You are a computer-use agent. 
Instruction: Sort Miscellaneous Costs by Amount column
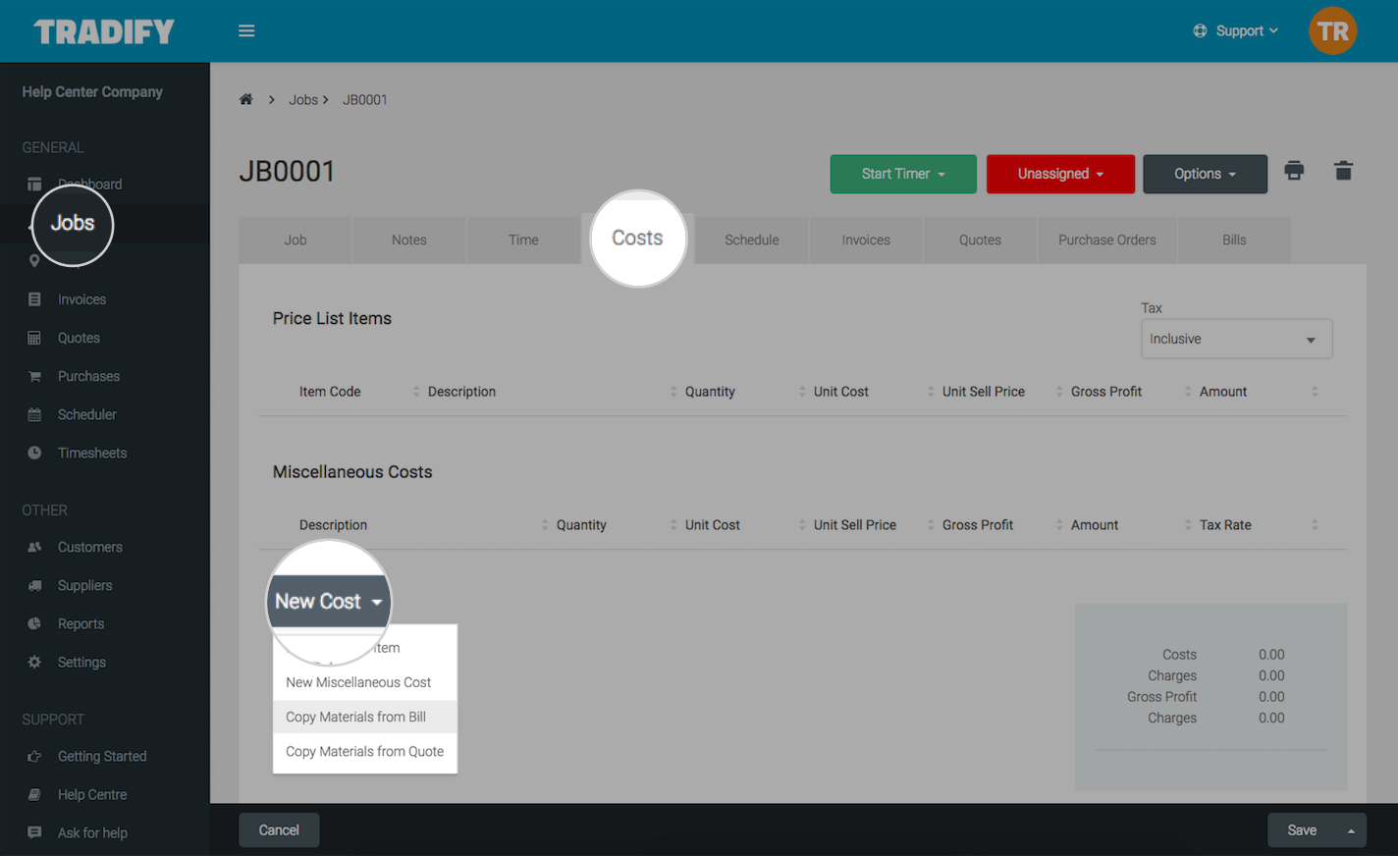[x=1095, y=525]
